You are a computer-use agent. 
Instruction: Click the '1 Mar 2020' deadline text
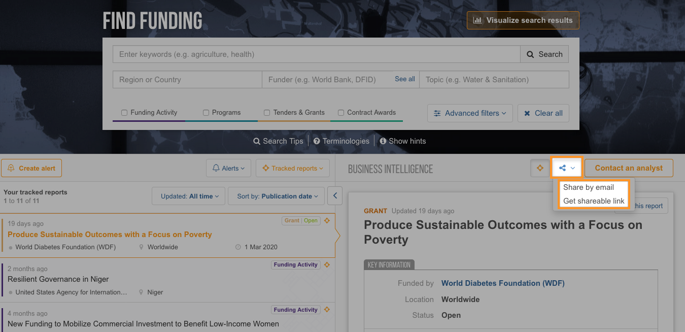261,247
